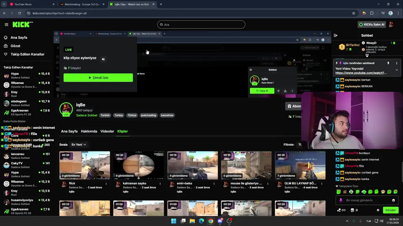Bookmark this page star icon

[x=354, y=13]
